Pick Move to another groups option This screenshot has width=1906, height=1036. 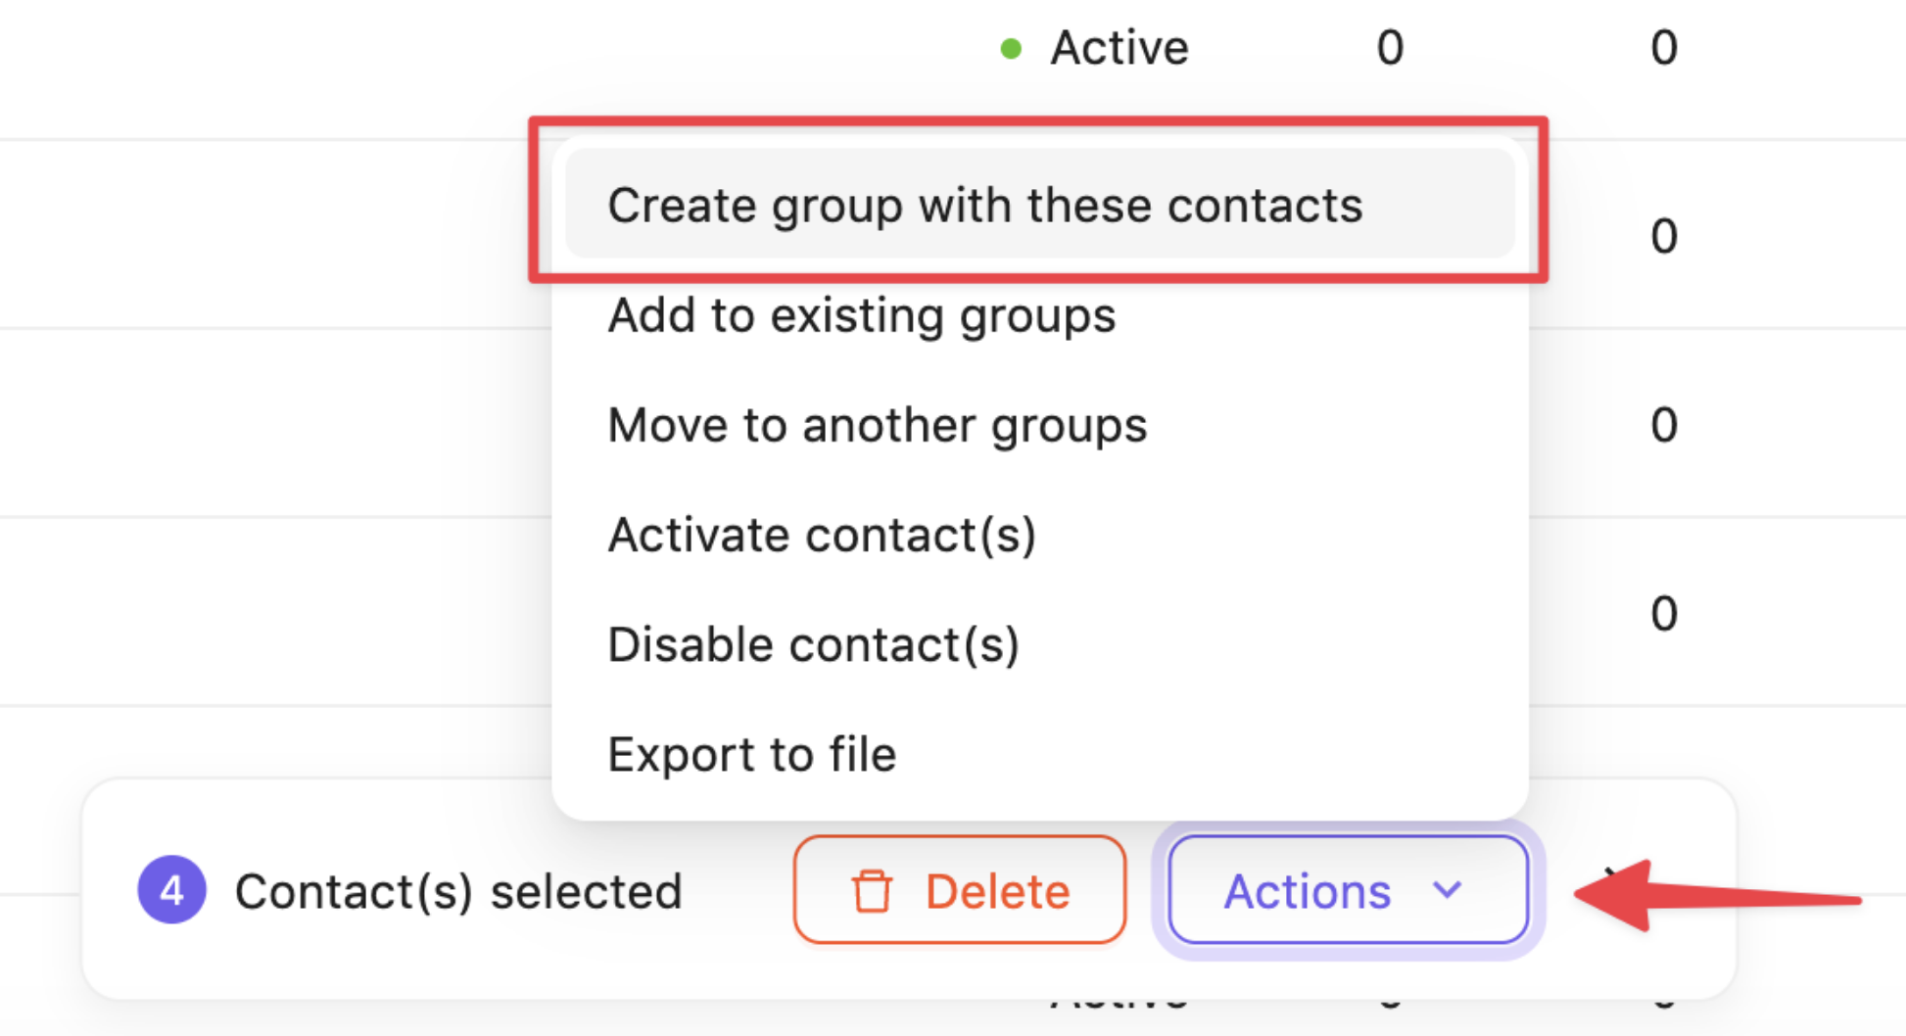877,425
